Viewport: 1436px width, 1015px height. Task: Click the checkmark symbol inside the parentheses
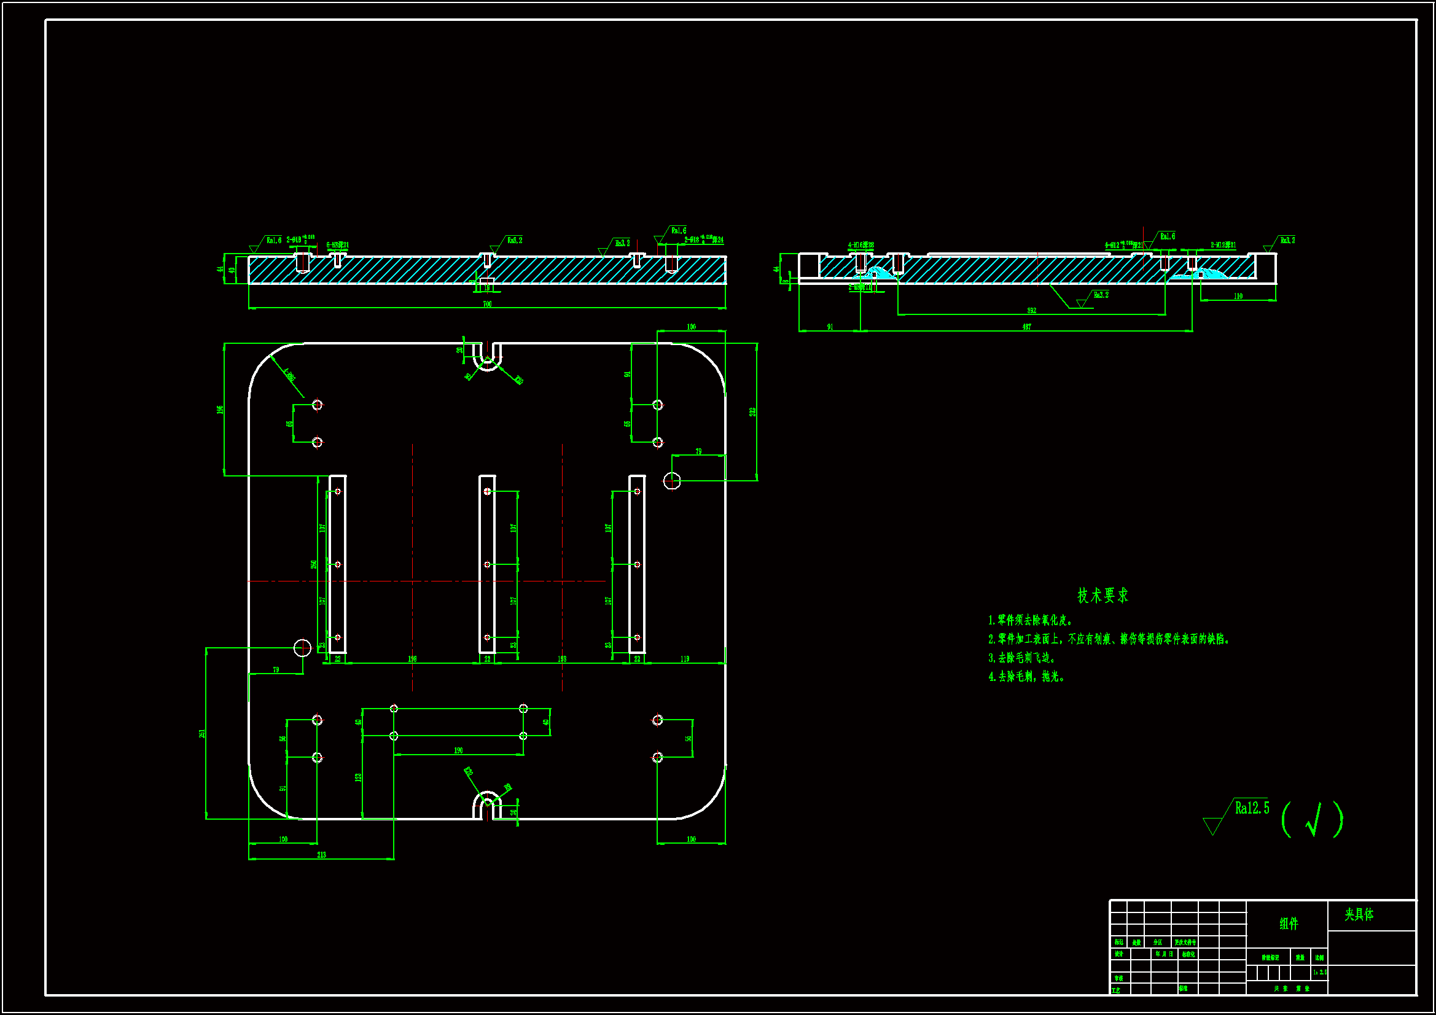pos(1314,819)
